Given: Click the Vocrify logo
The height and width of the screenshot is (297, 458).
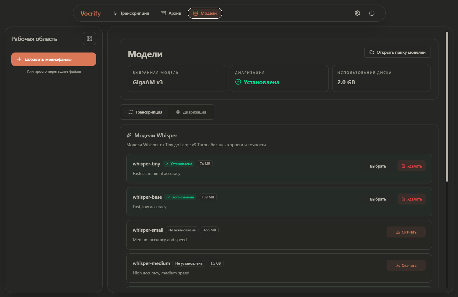Looking at the screenshot, I should coord(90,13).
